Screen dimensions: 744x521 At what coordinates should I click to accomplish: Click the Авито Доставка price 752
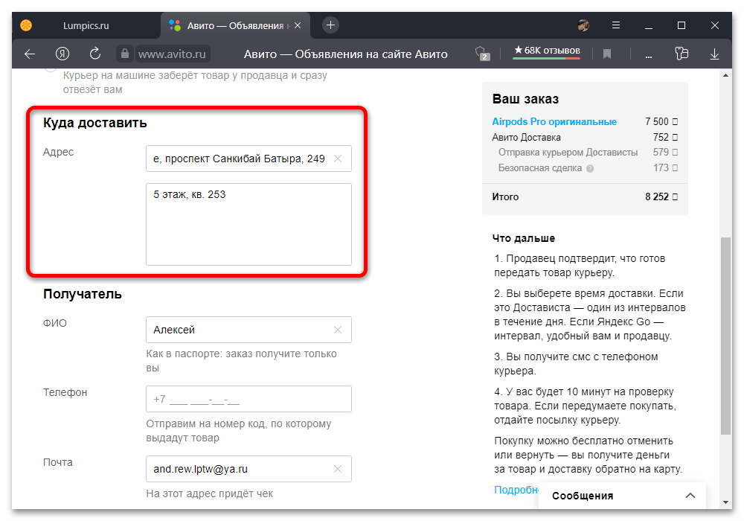pos(665,137)
